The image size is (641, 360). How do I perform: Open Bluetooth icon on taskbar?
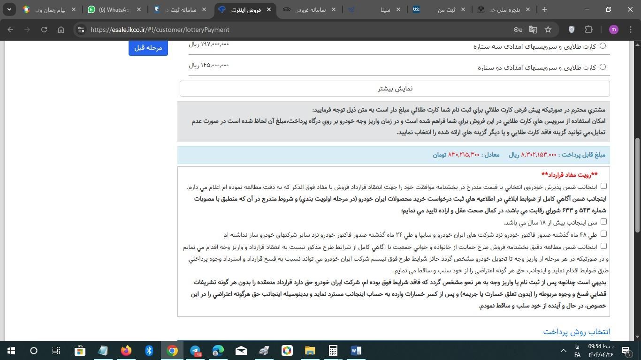[149, 351]
